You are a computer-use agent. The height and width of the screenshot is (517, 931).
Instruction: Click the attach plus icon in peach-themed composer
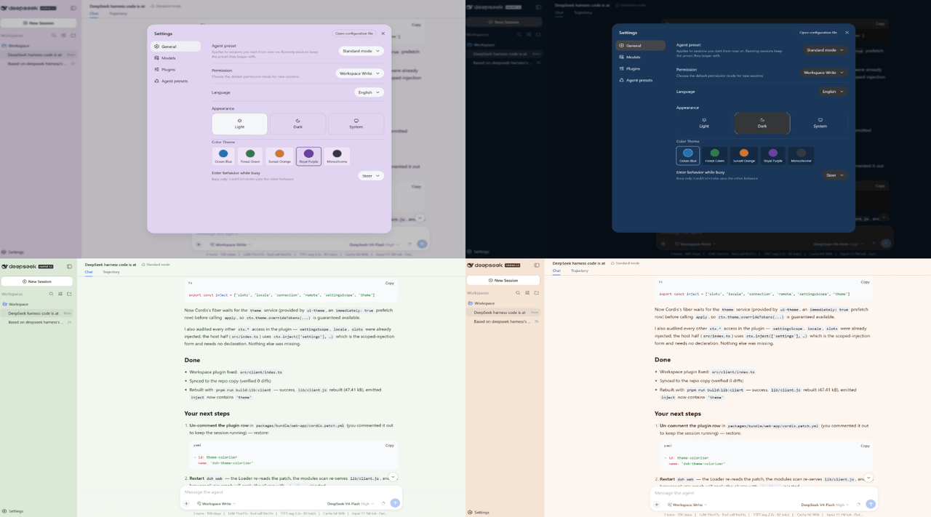coord(656,504)
